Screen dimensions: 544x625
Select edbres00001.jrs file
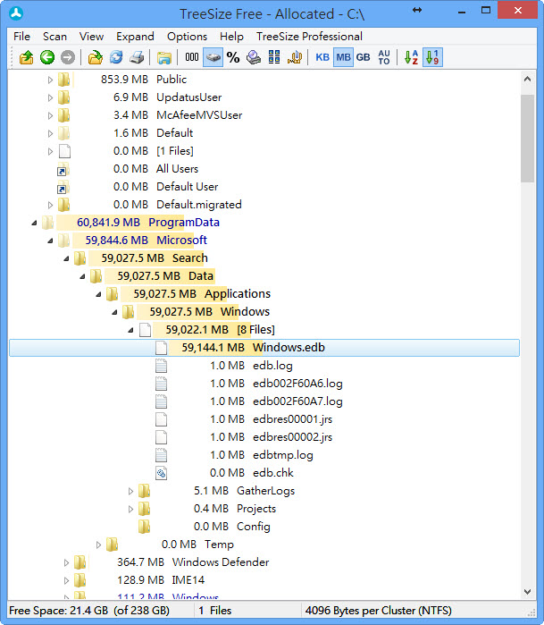292,419
